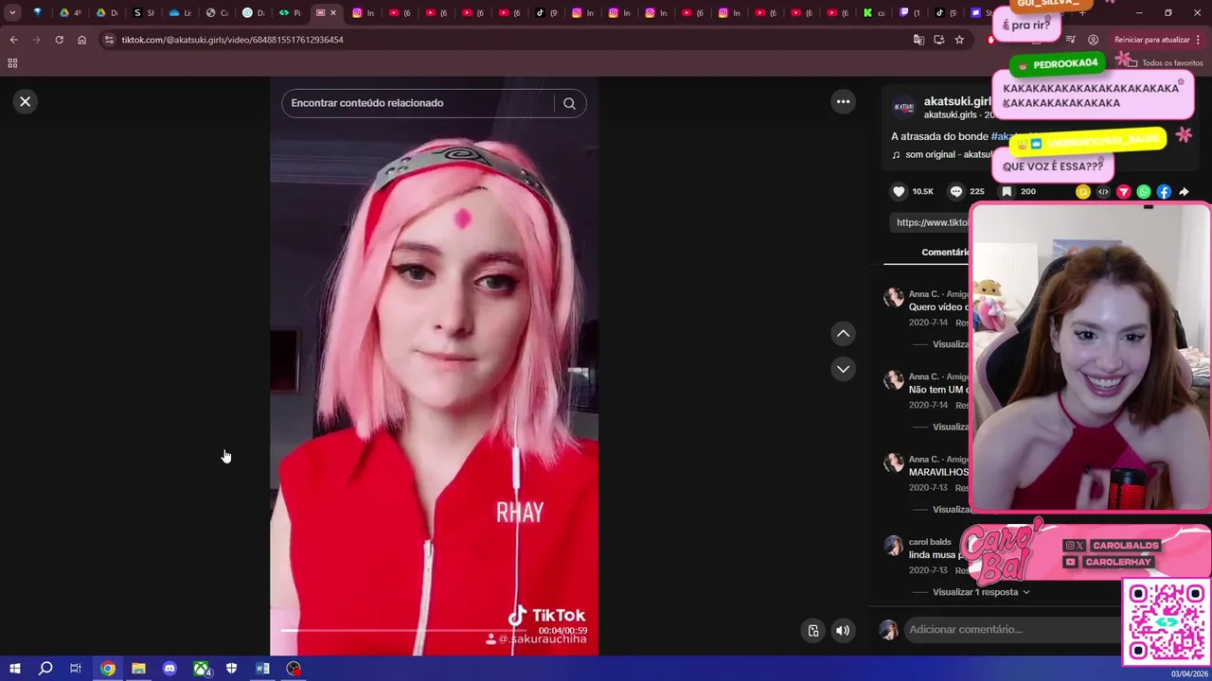Open the apps grid in bookmarks bar
This screenshot has height=681, width=1212.
pos(12,63)
